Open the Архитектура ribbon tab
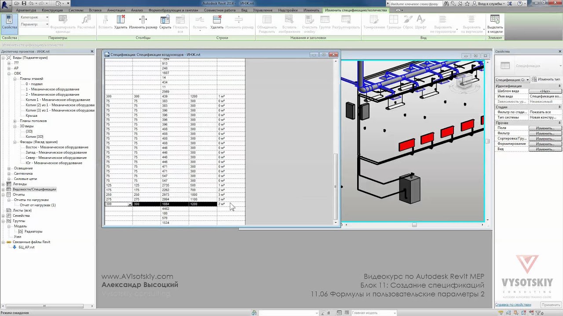563x316 pixels. 26,10
